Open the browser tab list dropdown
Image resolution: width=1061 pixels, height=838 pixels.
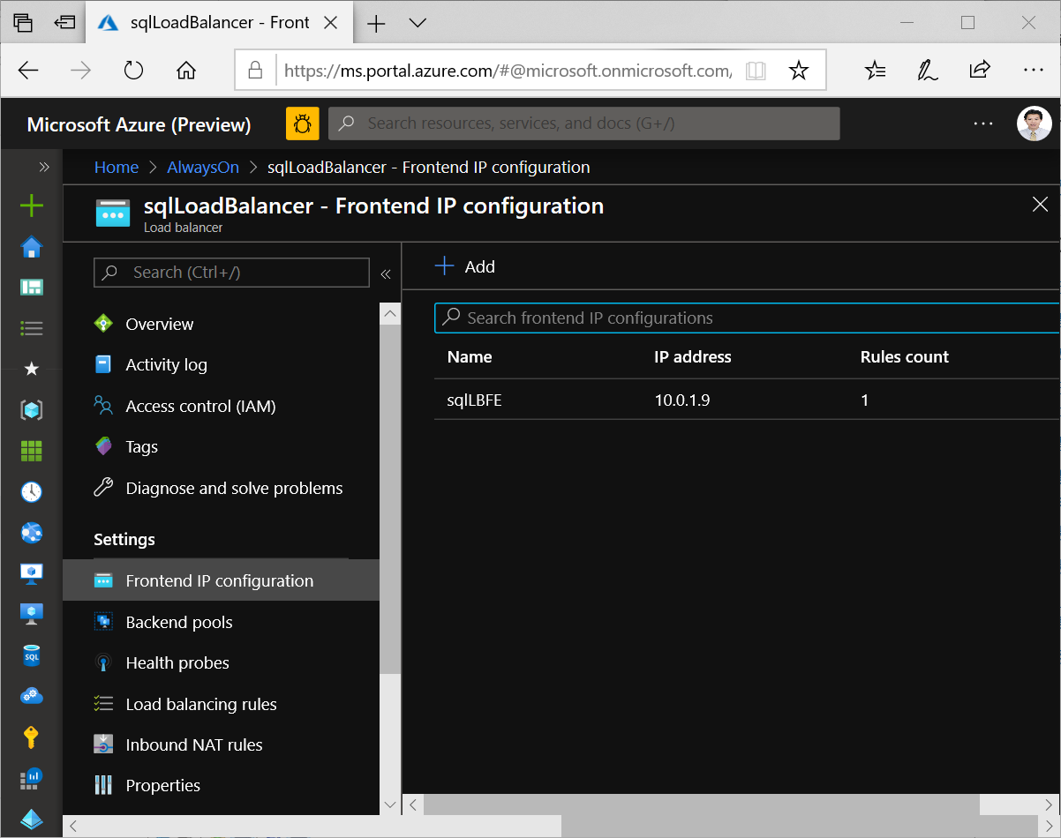(x=417, y=23)
